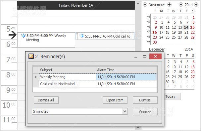The height and width of the screenshot is (131, 201).
Task: Select November 28 in the month calendar
Action: 186,37
